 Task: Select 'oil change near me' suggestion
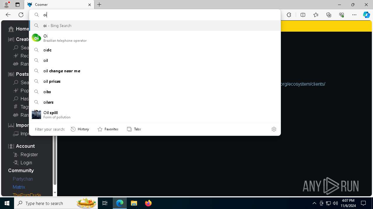[x=155, y=71]
